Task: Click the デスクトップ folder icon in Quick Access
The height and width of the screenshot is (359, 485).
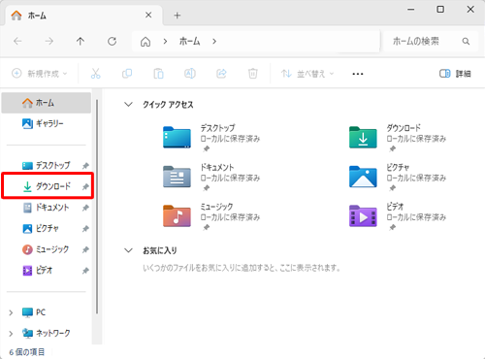Action: [177, 137]
